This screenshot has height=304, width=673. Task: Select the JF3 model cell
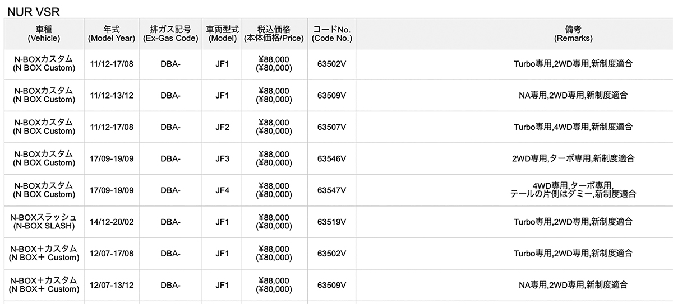[x=222, y=158]
